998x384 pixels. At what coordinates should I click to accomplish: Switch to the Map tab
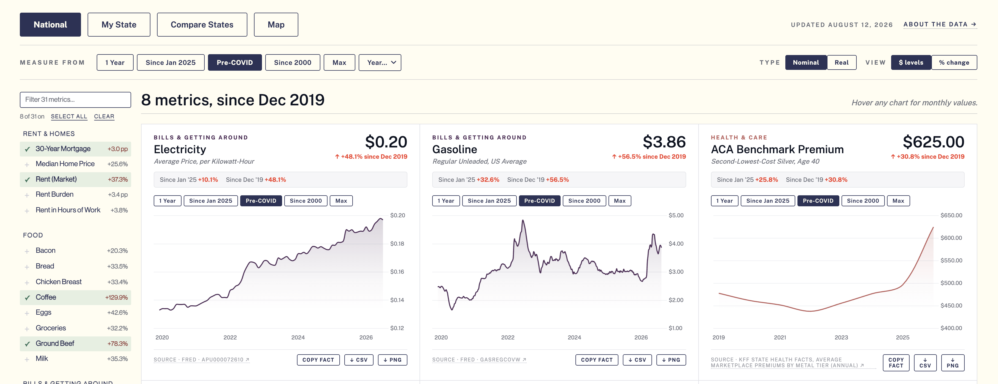[x=276, y=25]
